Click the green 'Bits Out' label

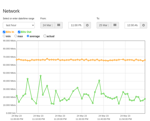coord(26,32)
